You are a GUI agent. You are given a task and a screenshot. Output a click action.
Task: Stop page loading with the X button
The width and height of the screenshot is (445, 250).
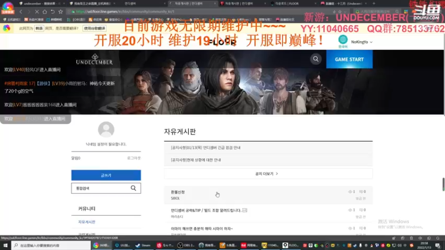[x=37, y=12]
